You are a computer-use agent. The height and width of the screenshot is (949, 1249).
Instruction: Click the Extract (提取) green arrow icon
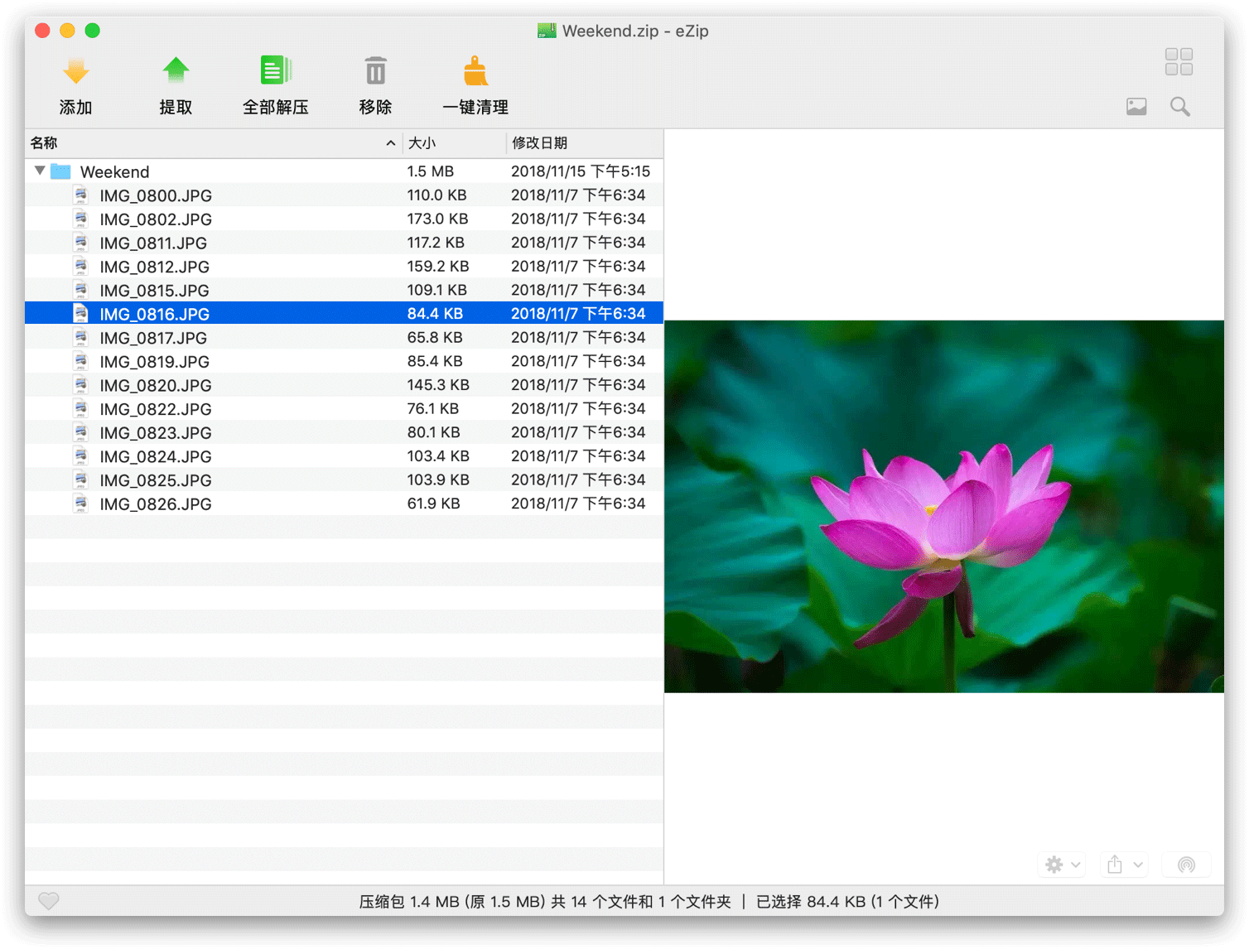tap(176, 72)
